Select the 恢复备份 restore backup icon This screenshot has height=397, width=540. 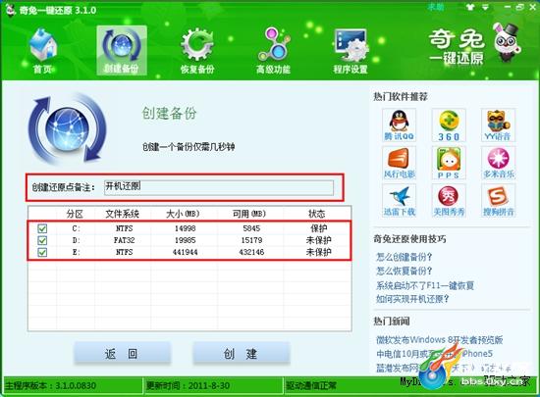point(197,51)
